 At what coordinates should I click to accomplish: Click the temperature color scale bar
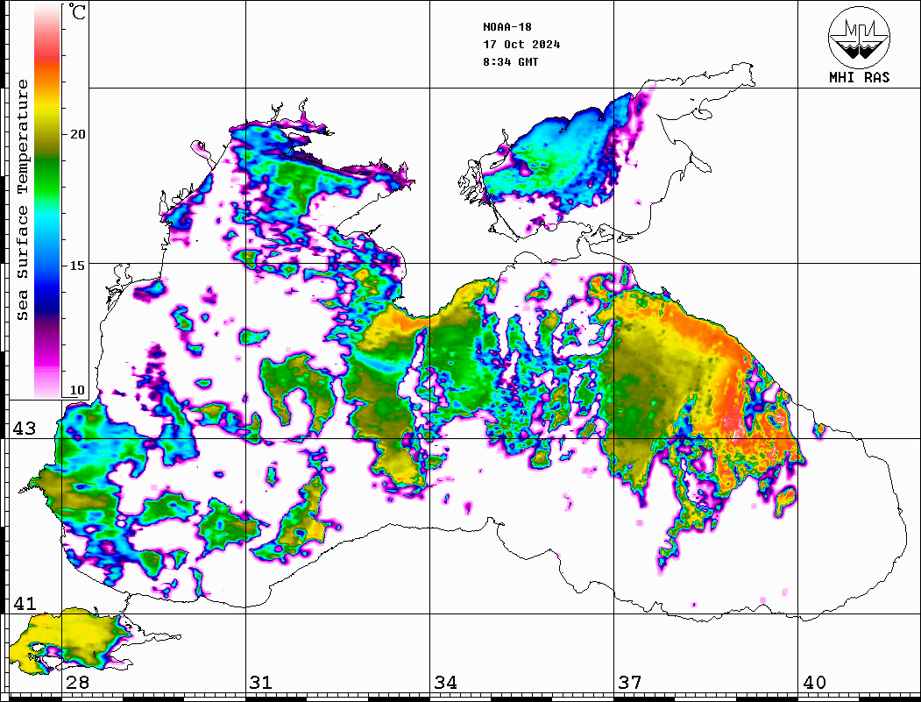pos(47,201)
